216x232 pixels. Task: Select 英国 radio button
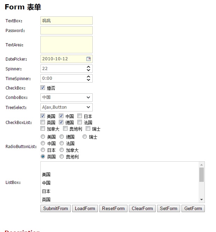coord(43,156)
